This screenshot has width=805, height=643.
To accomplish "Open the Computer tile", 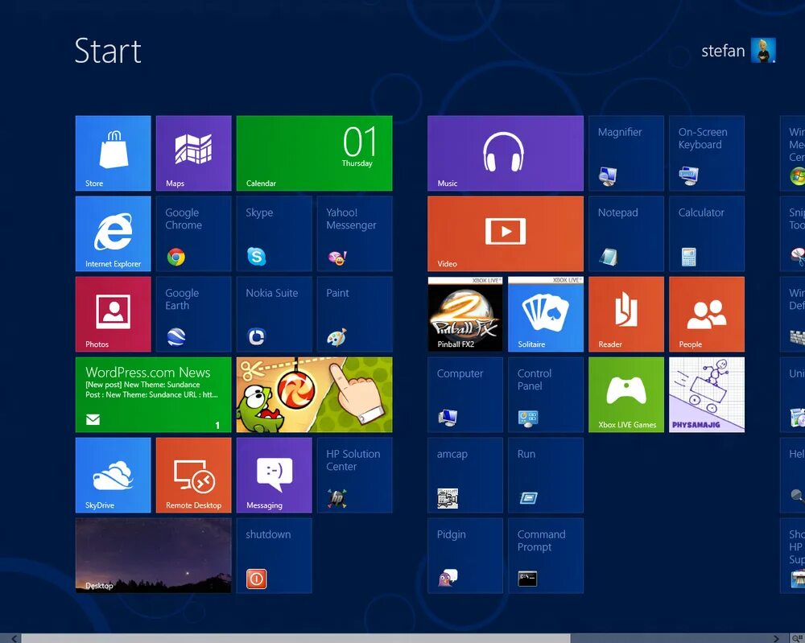I will [x=465, y=394].
